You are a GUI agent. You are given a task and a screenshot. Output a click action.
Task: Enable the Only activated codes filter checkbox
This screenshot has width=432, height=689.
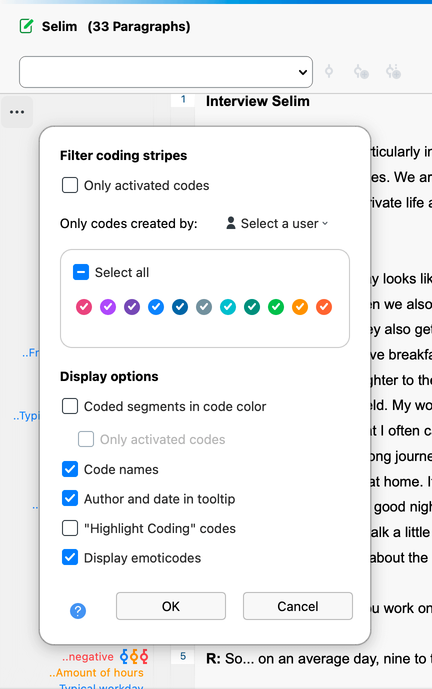click(69, 185)
